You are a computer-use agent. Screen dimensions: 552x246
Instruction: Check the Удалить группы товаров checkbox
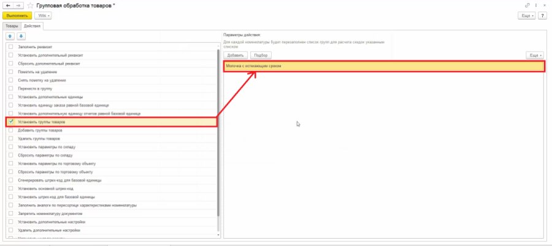pyautogui.click(x=11, y=138)
